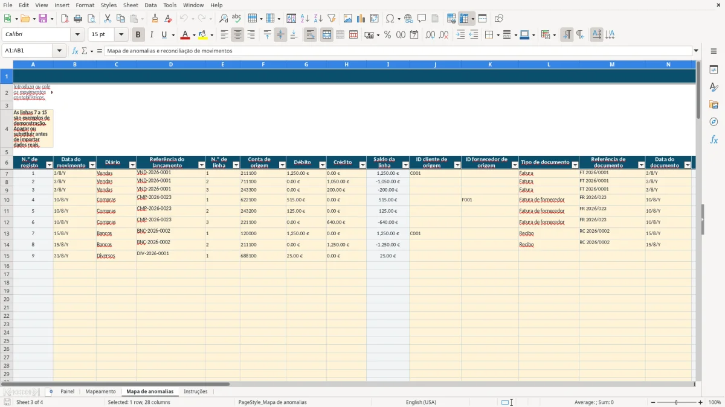Image resolution: width=725 pixels, height=407 pixels.
Task: Adjust the zoom slider in status bar
Action: click(x=677, y=402)
